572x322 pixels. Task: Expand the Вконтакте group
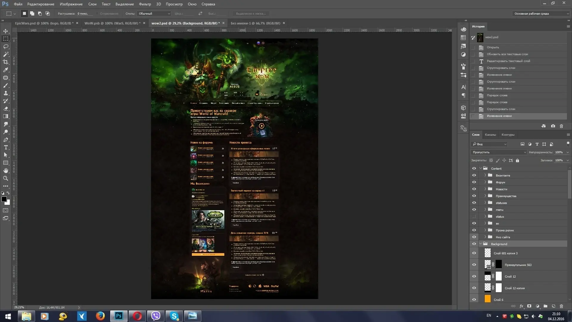tap(485, 175)
